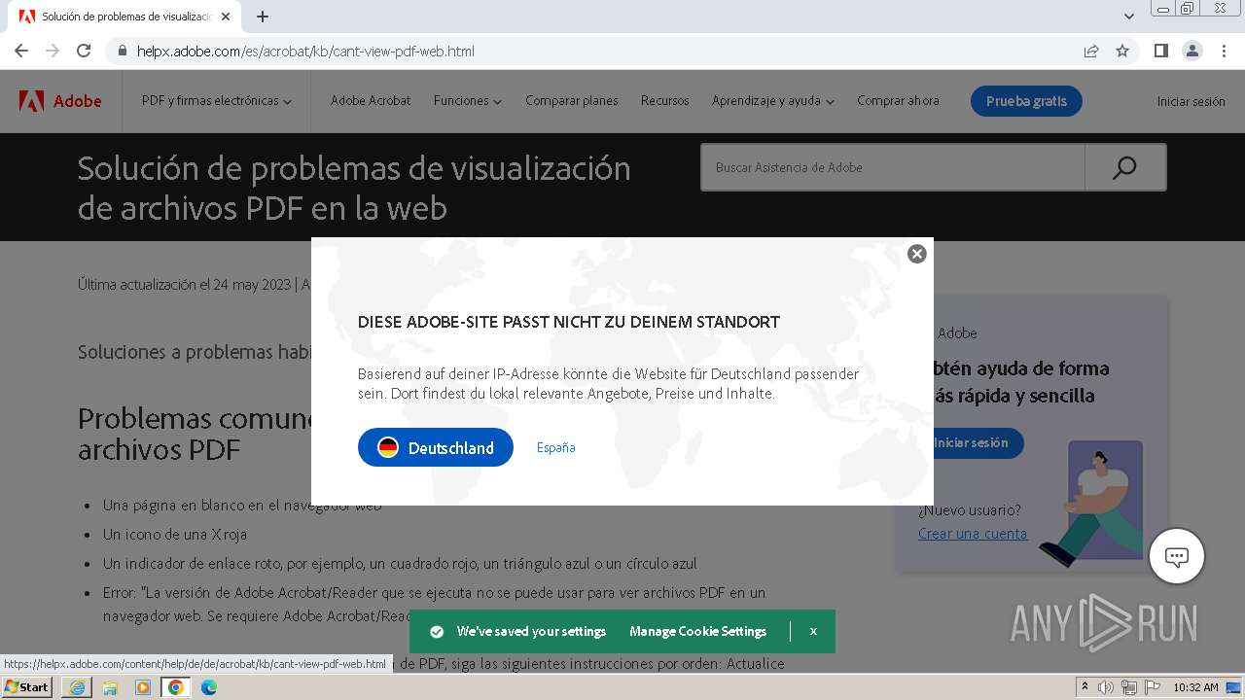Open the Crear una cuenta link

click(x=973, y=533)
